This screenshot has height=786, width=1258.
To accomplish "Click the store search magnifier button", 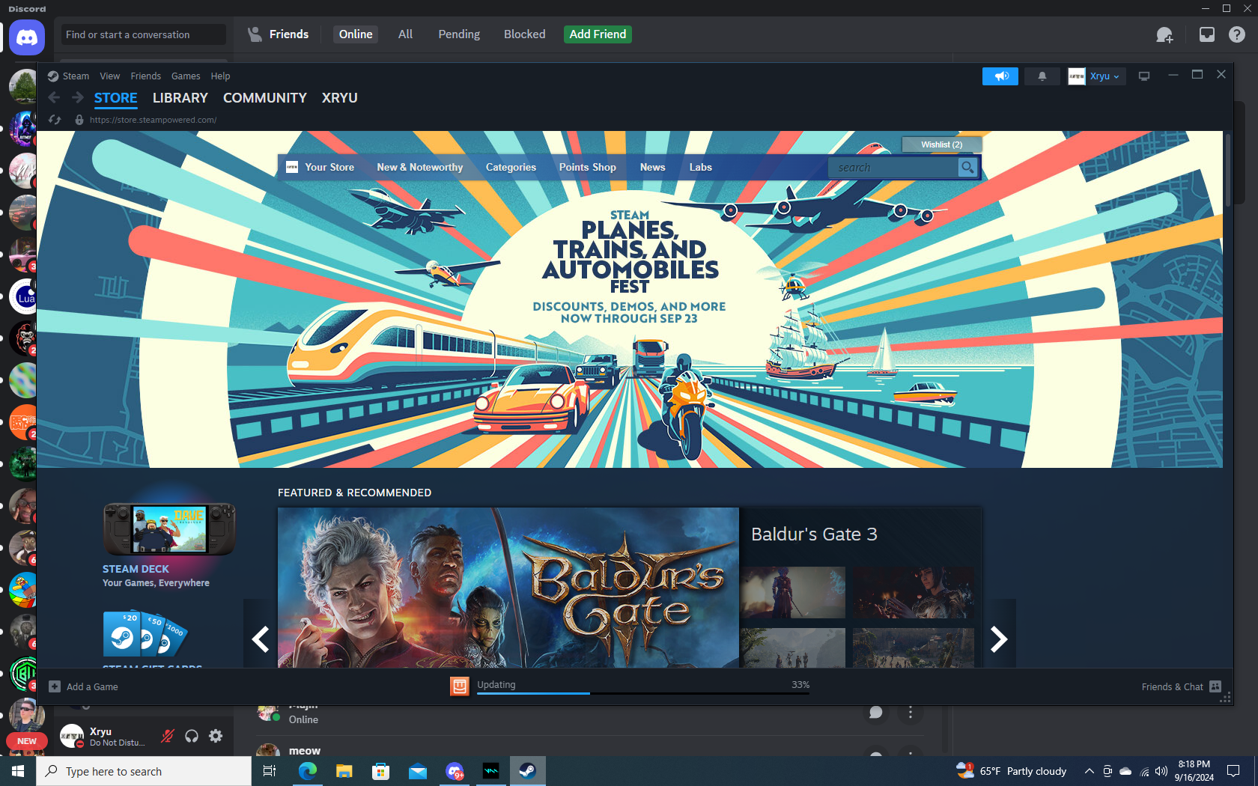I will (x=967, y=168).
